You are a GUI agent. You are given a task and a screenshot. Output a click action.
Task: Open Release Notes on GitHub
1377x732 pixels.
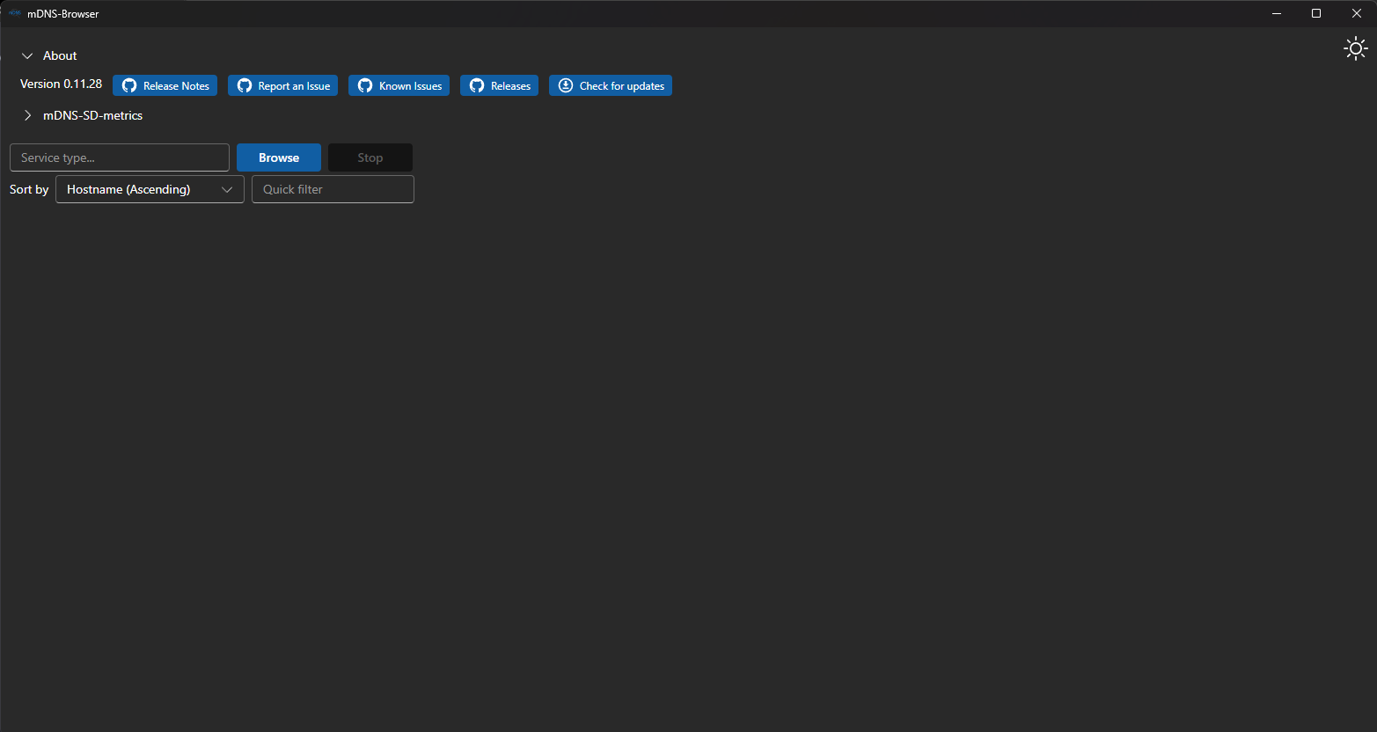(165, 85)
